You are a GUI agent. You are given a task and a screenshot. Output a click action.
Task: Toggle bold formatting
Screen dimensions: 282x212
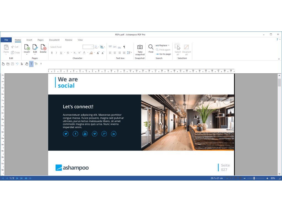pyautogui.click(x=52, y=53)
